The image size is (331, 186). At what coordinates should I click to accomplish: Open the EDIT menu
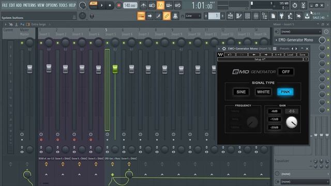[12, 5]
